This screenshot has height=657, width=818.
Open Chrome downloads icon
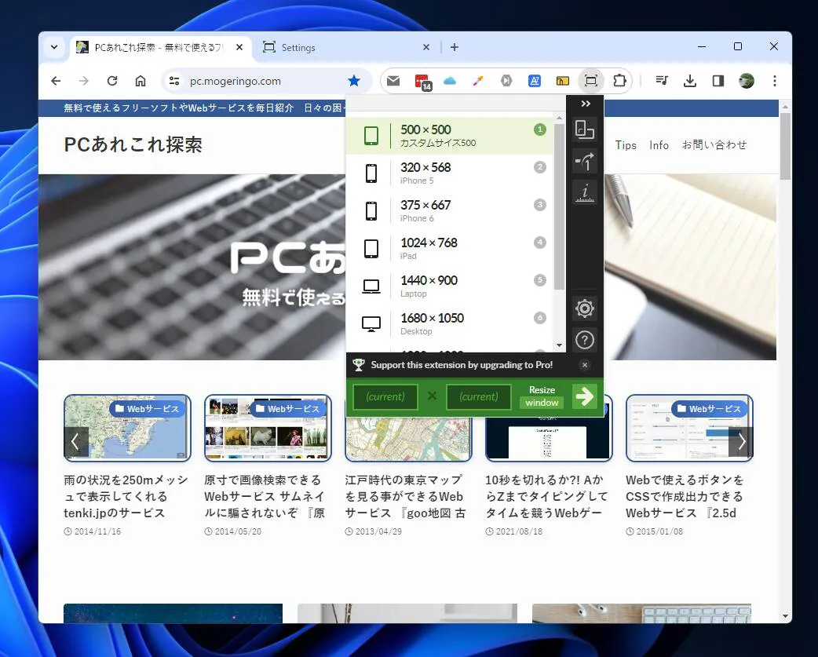(690, 81)
